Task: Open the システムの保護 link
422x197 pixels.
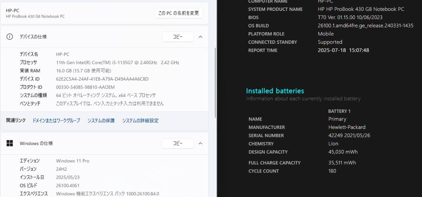Action: tap(101, 121)
